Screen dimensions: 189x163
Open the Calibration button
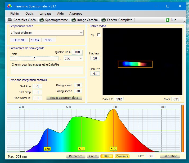point(170,156)
